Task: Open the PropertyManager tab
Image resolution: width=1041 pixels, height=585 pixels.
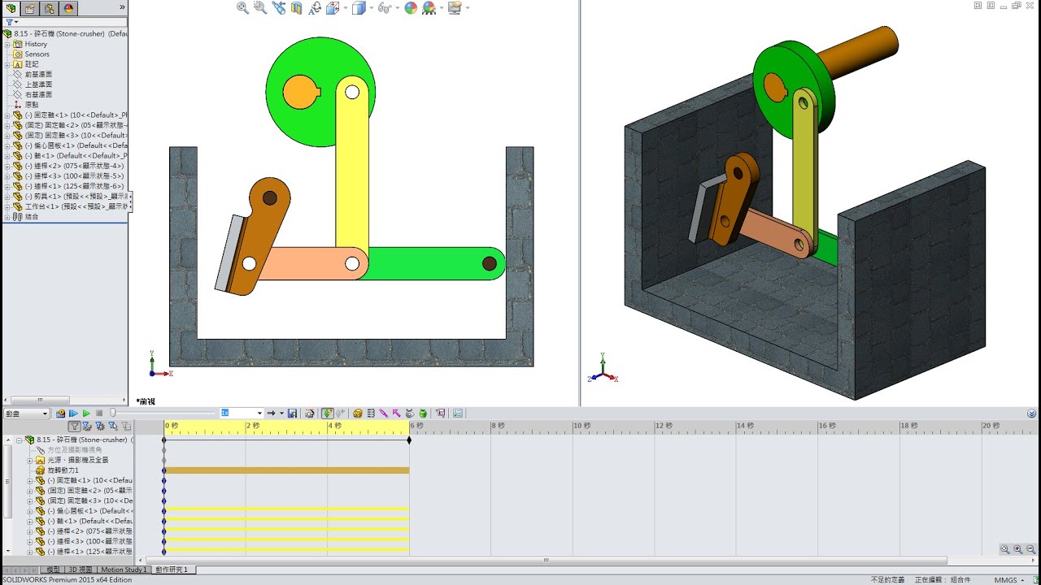Action: point(30,8)
